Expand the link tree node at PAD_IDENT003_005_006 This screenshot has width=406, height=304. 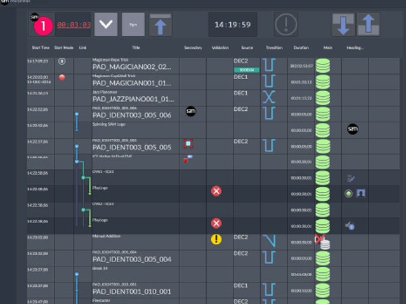point(76,114)
